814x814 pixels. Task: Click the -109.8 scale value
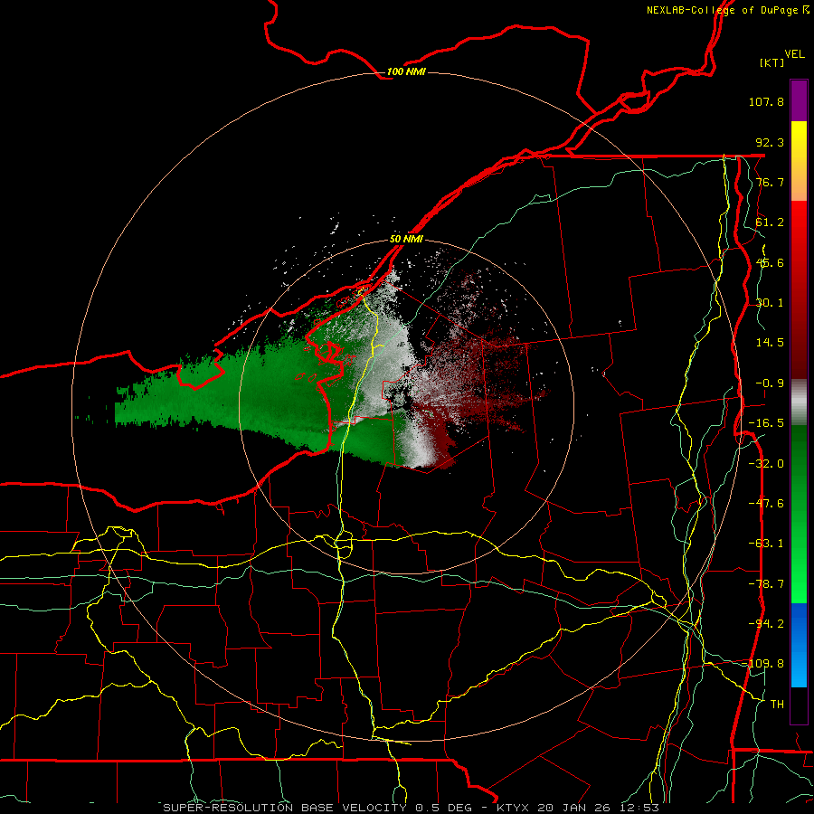point(764,664)
